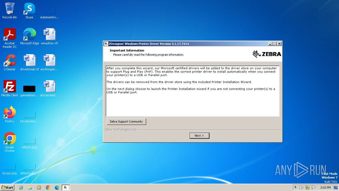Viewport: 339px width, 191px height.
Task: Select Acrobat Reader DC desktop icon
Action: click(x=10, y=38)
